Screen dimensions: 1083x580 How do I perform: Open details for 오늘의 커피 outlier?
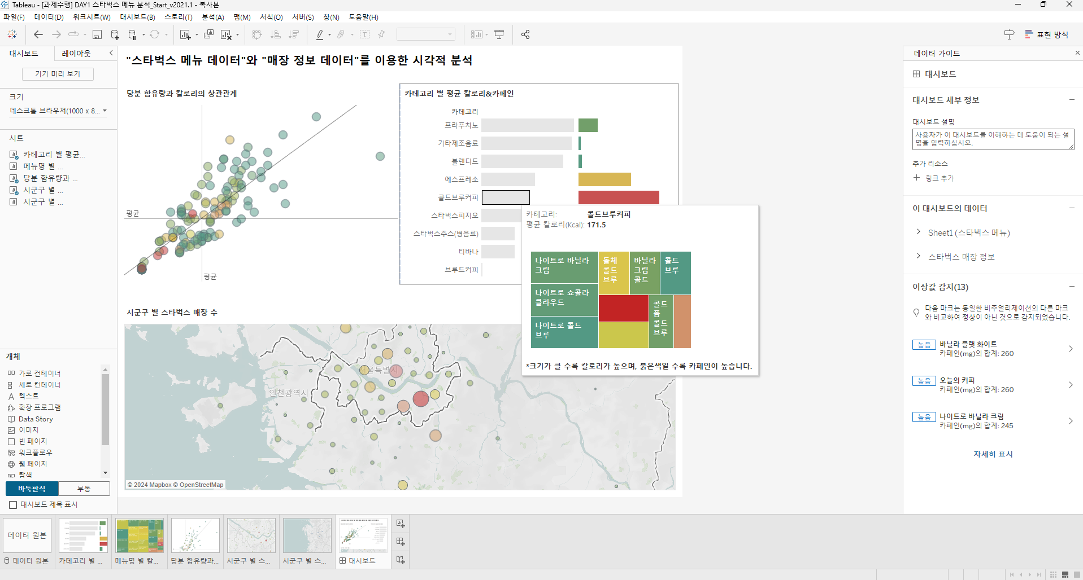[x=1071, y=385]
